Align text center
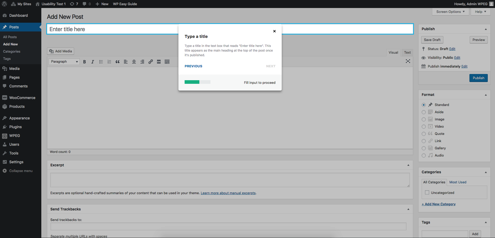Screen dimensions: 495x238 coord(134,62)
